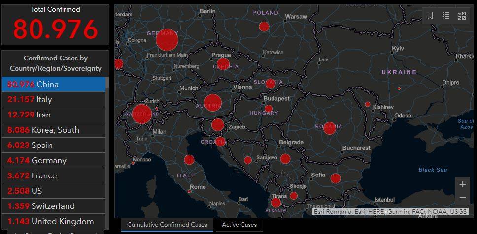The image size is (477, 234).
Task: Zoom in with the plus button
Action: [463, 184]
